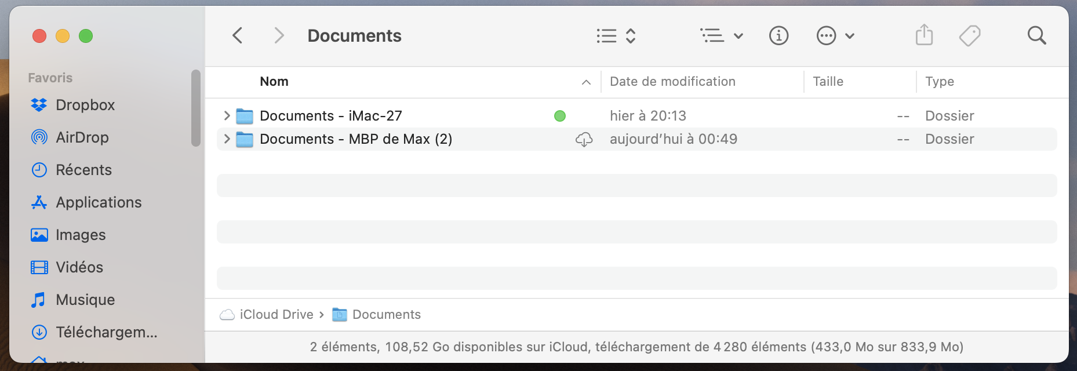Go to iCloud Drive in path bar

pos(276,314)
